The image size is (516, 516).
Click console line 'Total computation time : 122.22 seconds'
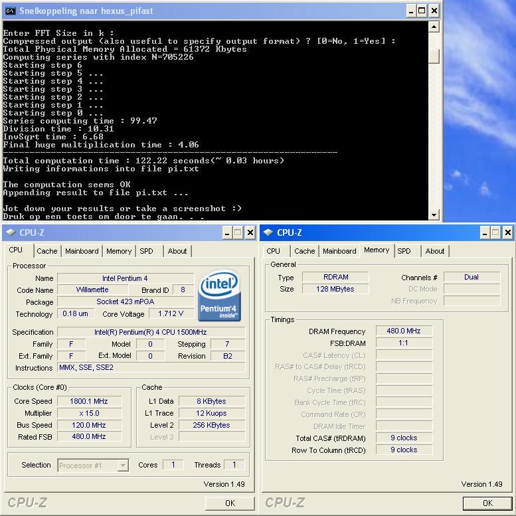[x=106, y=161]
